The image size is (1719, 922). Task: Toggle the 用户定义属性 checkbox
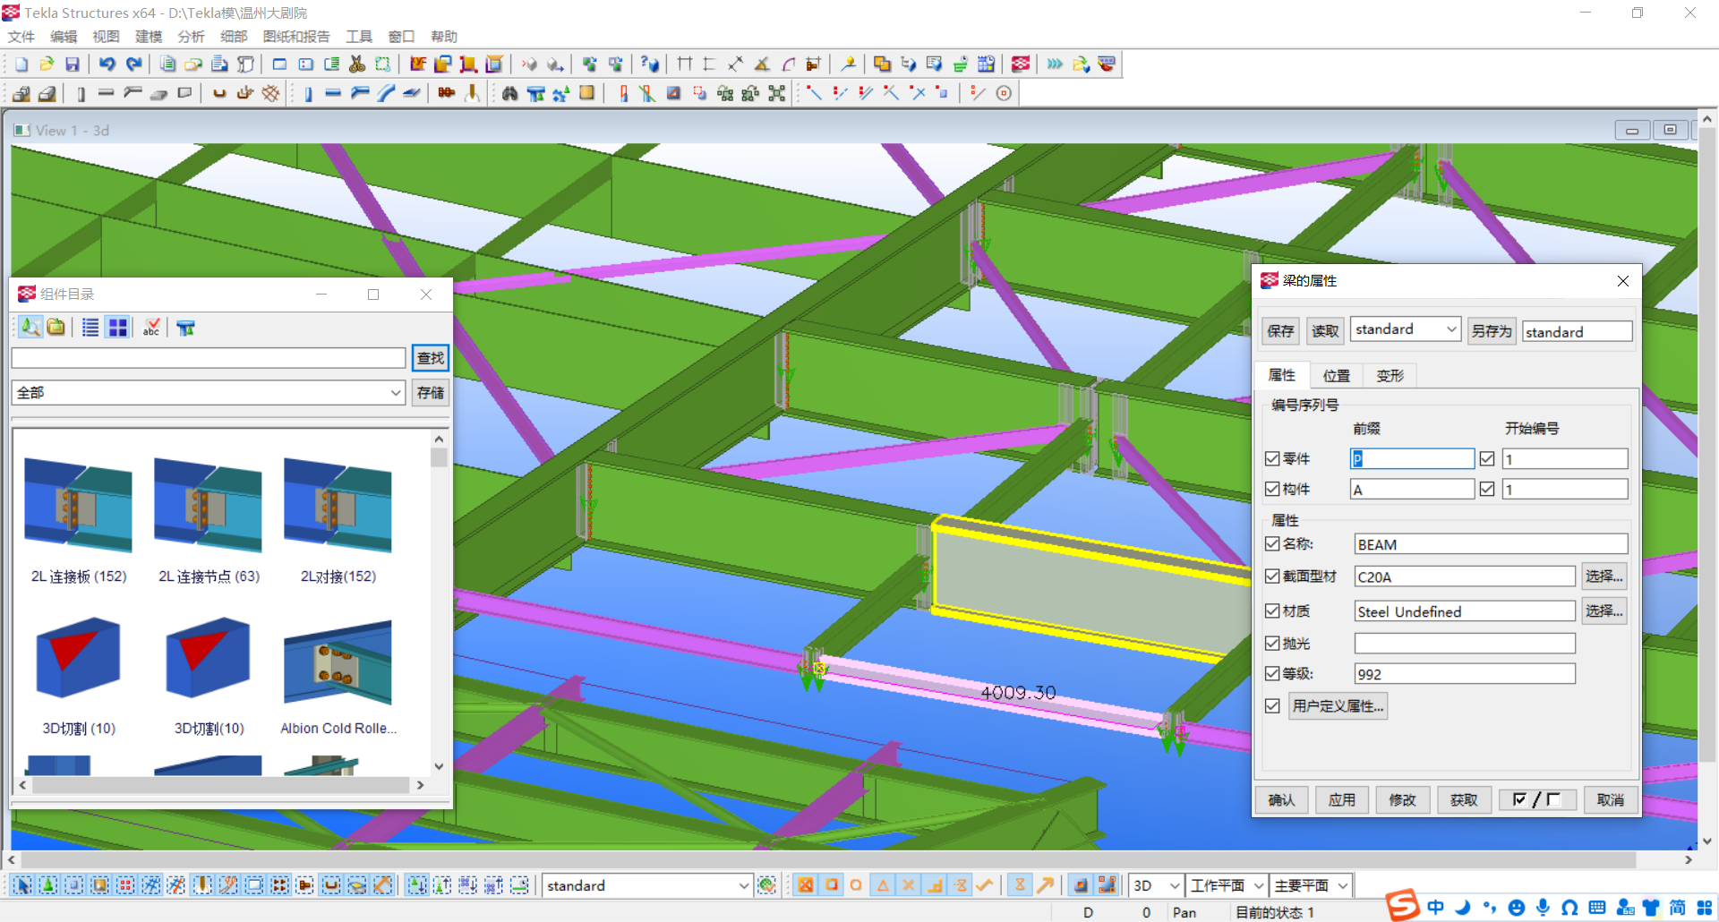click(x=1272, y=705)
